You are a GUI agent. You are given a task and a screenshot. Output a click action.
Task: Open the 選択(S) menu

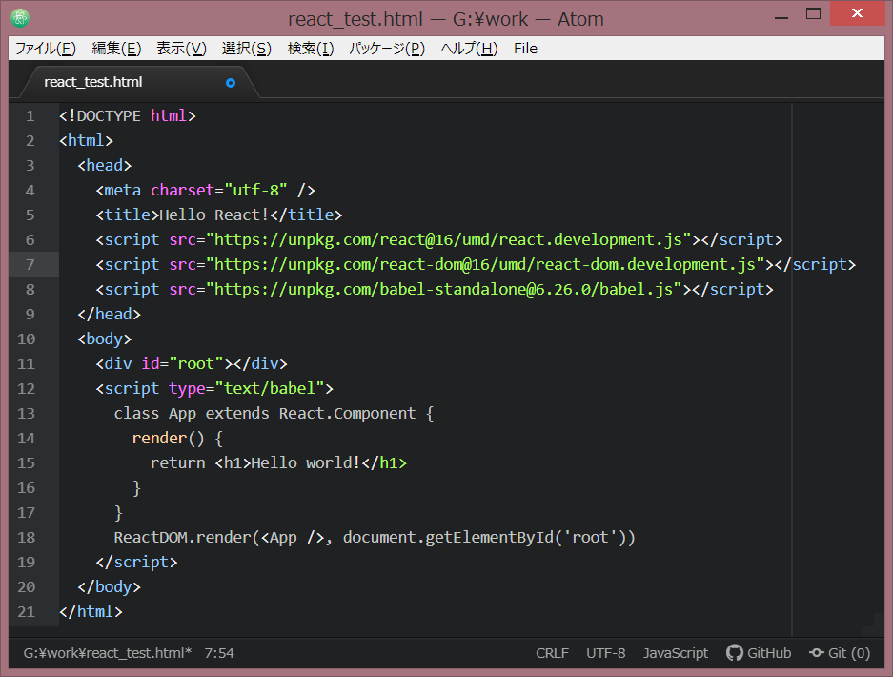coord(247,49)
